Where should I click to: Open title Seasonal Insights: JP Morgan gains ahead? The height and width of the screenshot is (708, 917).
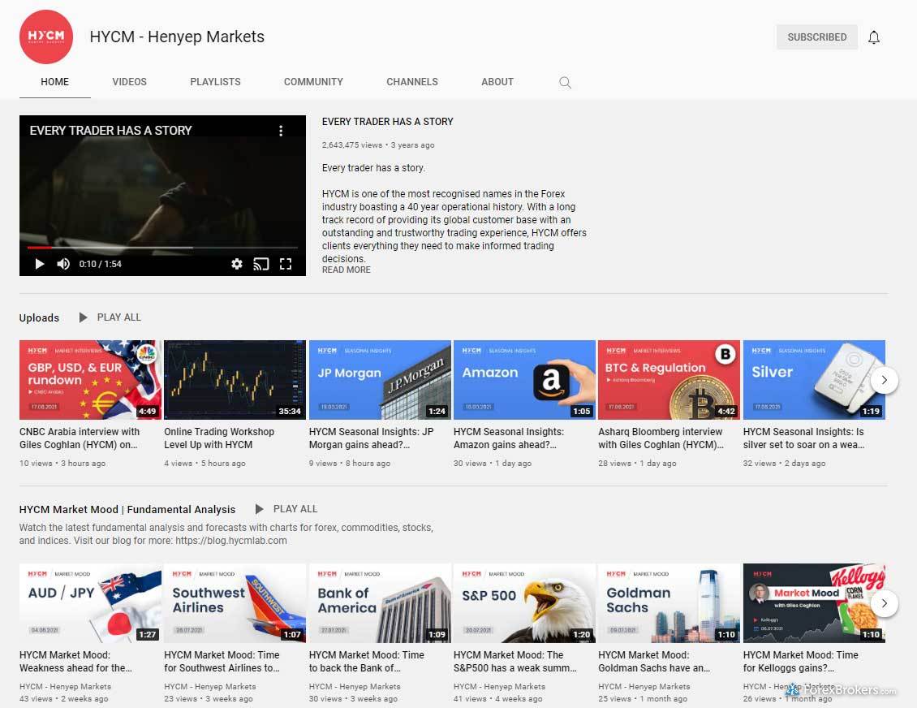pos(372,438)
